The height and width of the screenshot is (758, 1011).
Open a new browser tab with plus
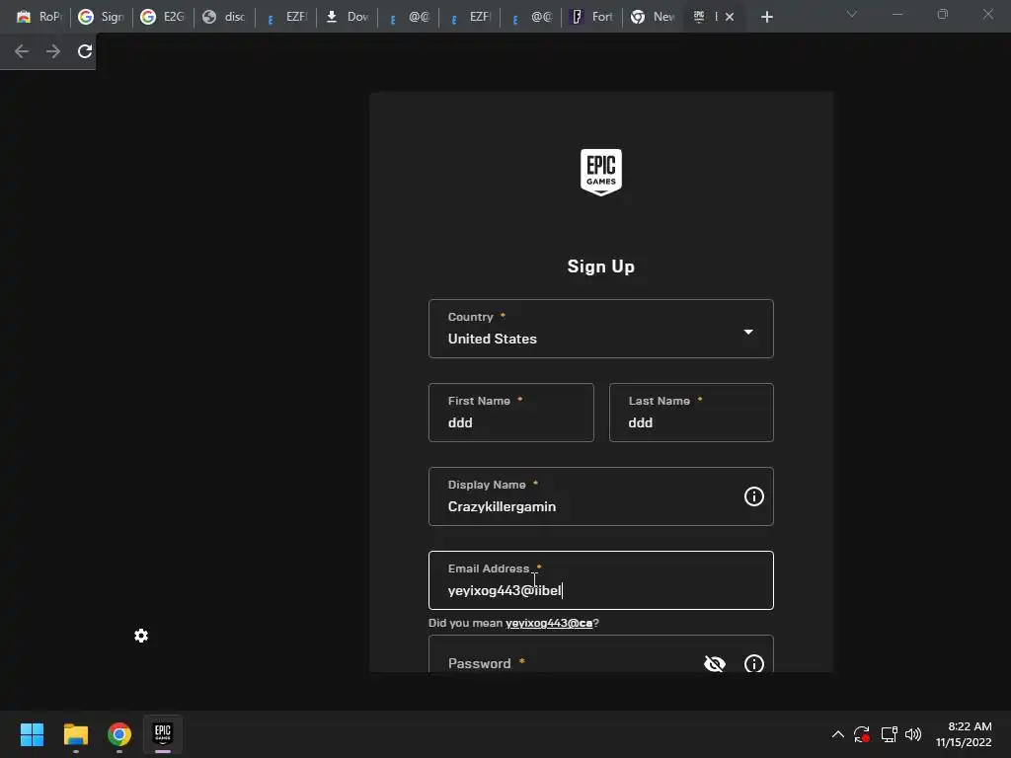(766, 17)
